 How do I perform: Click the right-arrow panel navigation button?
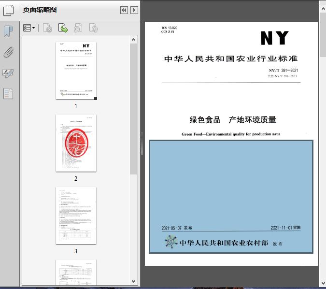134,10
